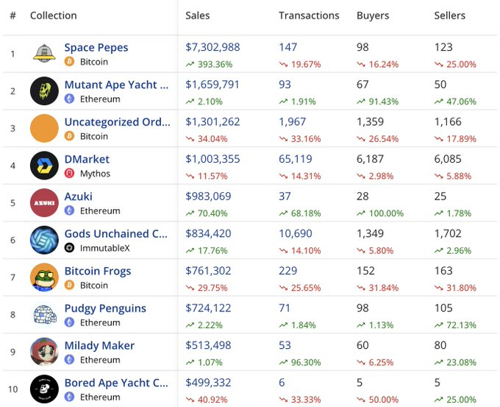This screenshot has height=407, width=500.
Task: Open the red Azuki collection icon
Action: pyautogui.click(x=44, y=202)
